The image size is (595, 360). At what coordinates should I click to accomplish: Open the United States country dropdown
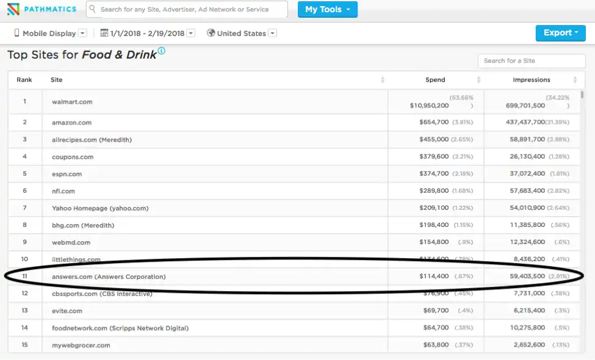272,34
